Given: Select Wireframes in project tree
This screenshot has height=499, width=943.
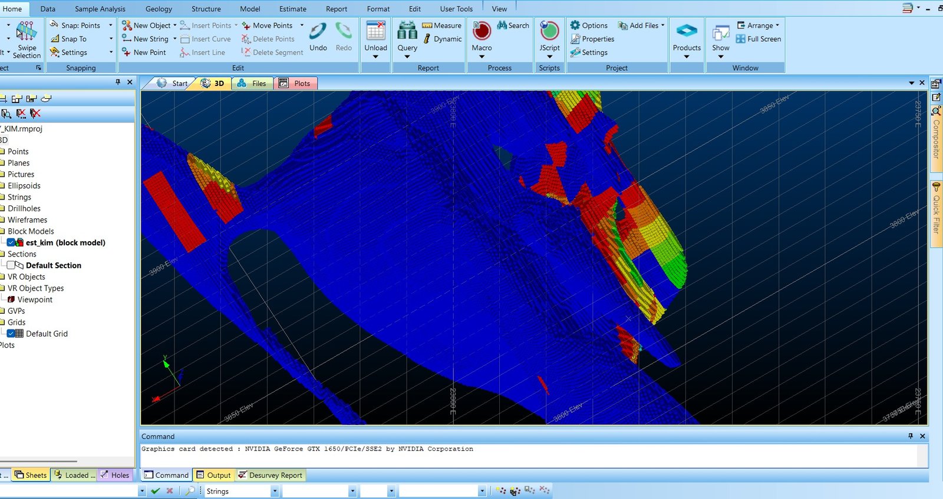Looking at the screenshot, I should click(x=27, y=219).
